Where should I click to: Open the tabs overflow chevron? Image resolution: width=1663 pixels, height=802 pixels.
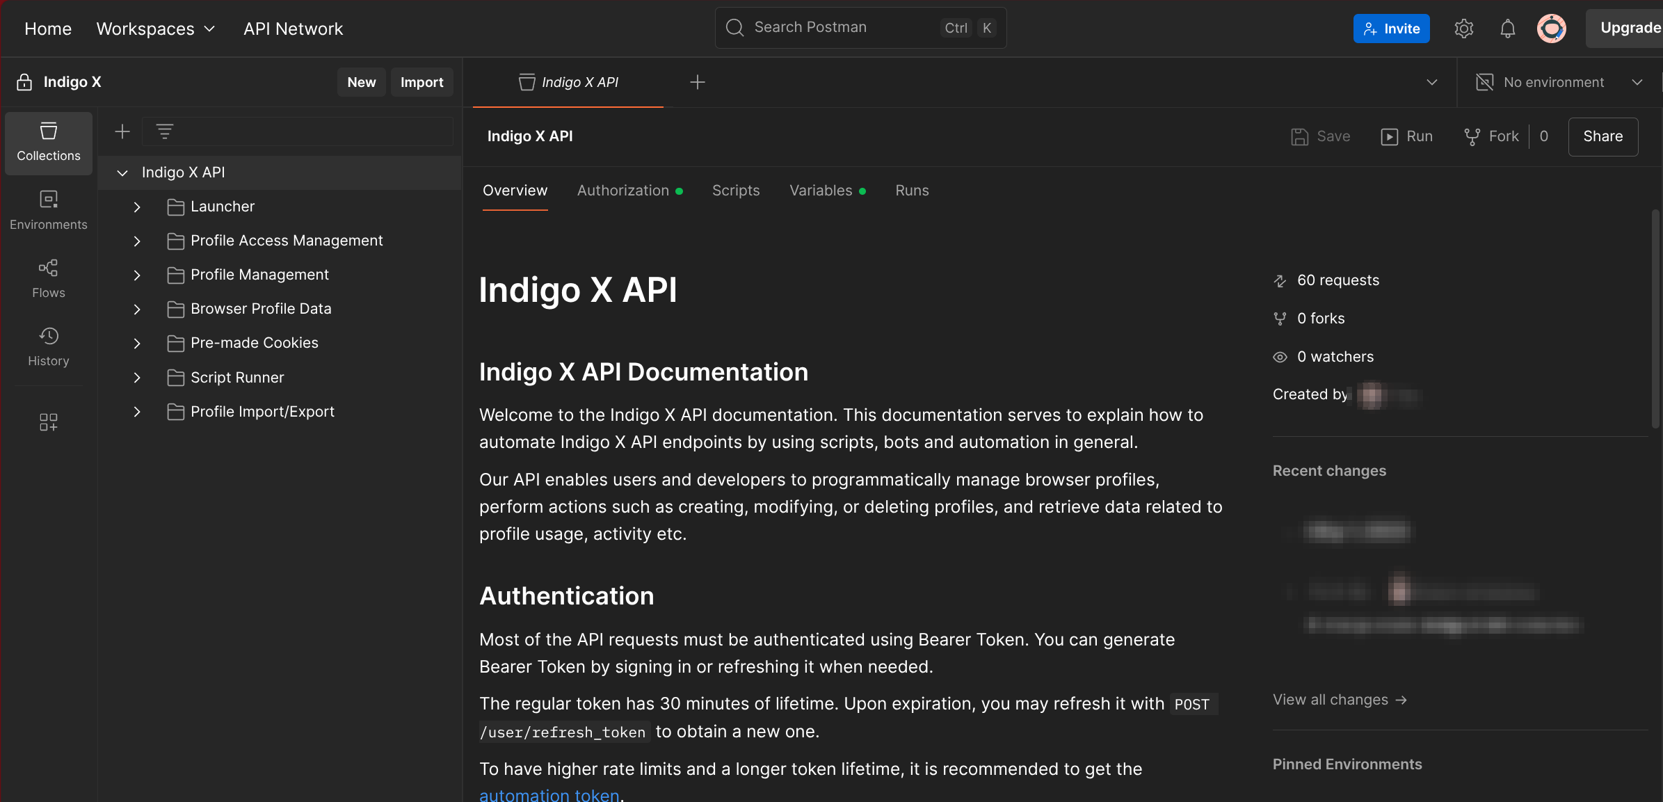coord(1431,82)
